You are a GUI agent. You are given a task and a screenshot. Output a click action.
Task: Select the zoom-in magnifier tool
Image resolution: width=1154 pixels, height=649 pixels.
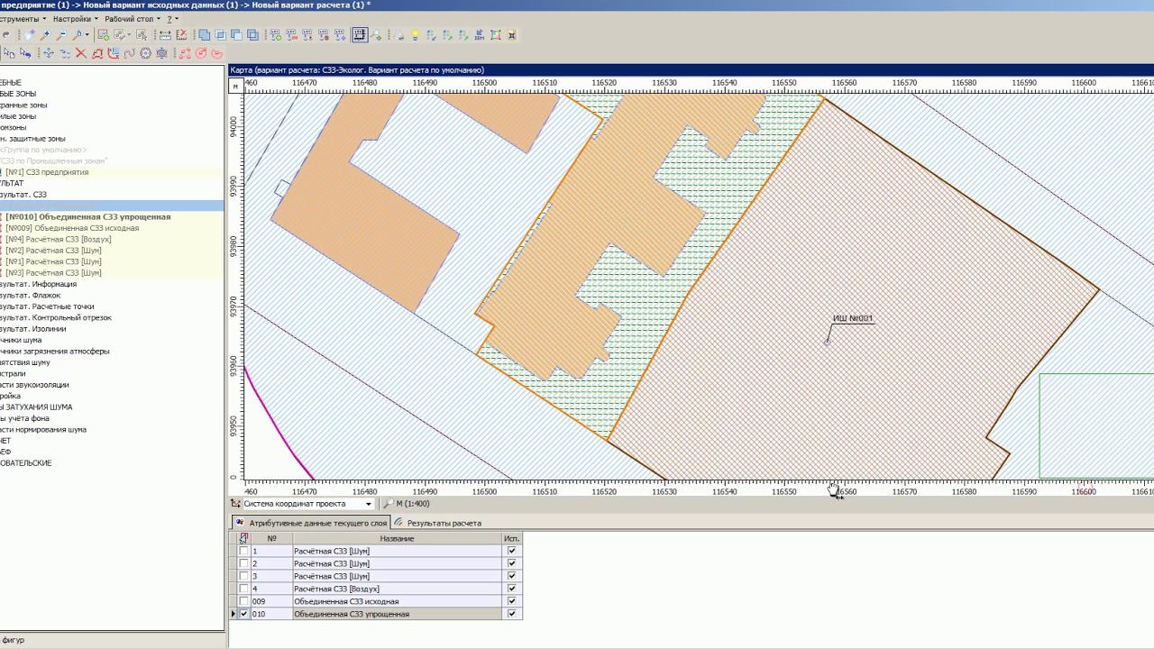(x=46, y=35)
